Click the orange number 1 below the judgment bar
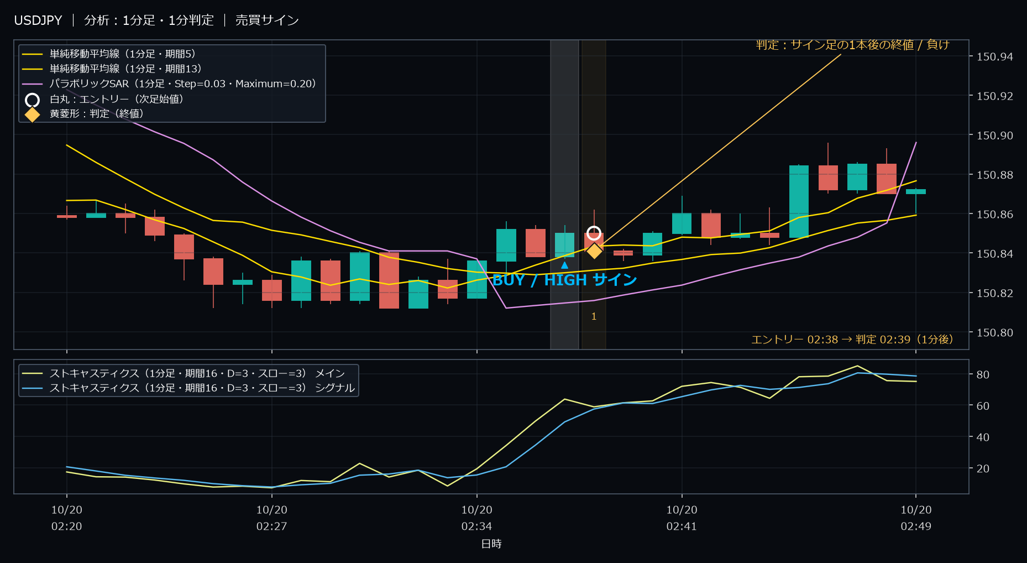 tap(594, 317)
